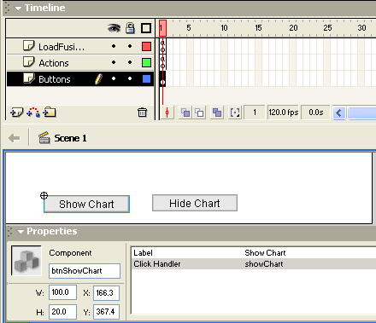Image resolution: width=376 pixels, height=323 pixels.
Task: Toggle visibility dot of Actions layer
Action: click(x=114, y=62)
